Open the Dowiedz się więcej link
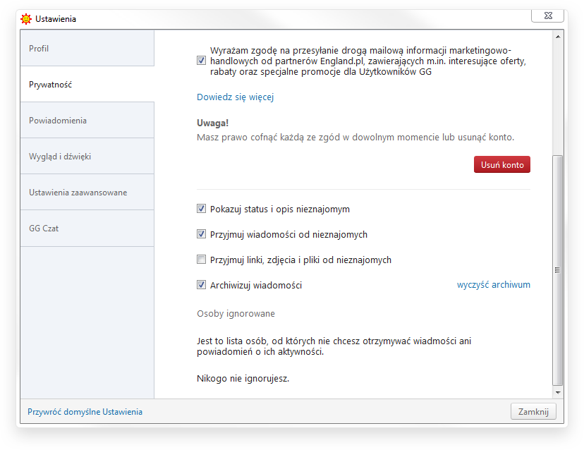 pyautogui.click(x=236, y=97)
